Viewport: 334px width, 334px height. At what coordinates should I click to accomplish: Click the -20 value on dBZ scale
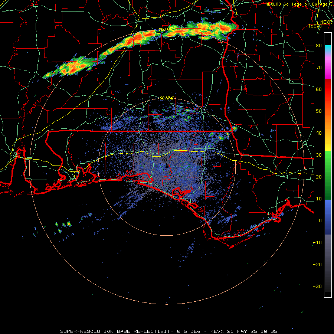click(317, 265)
